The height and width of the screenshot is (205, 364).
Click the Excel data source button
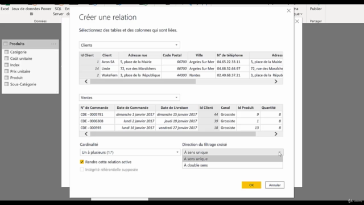pos(5,9)
